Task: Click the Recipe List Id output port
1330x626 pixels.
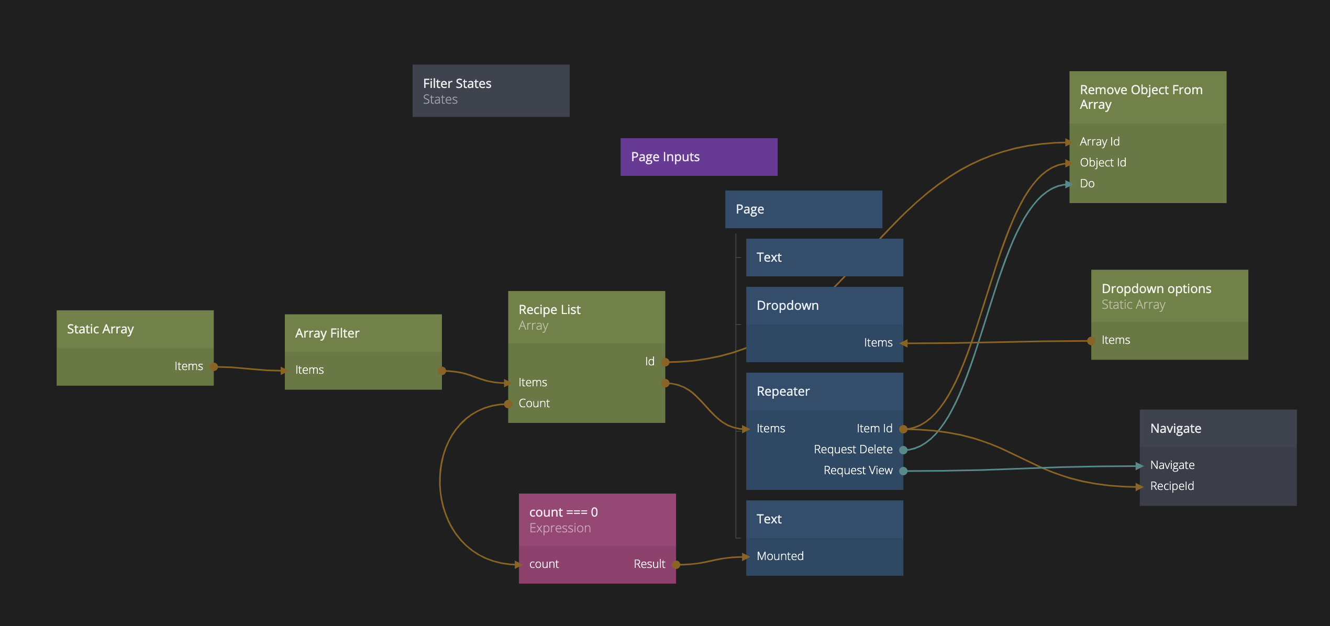Action: tap(665, 362)
